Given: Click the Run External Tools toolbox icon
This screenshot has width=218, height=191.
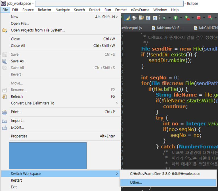Looking at the screenshot, I should point(187,18).
